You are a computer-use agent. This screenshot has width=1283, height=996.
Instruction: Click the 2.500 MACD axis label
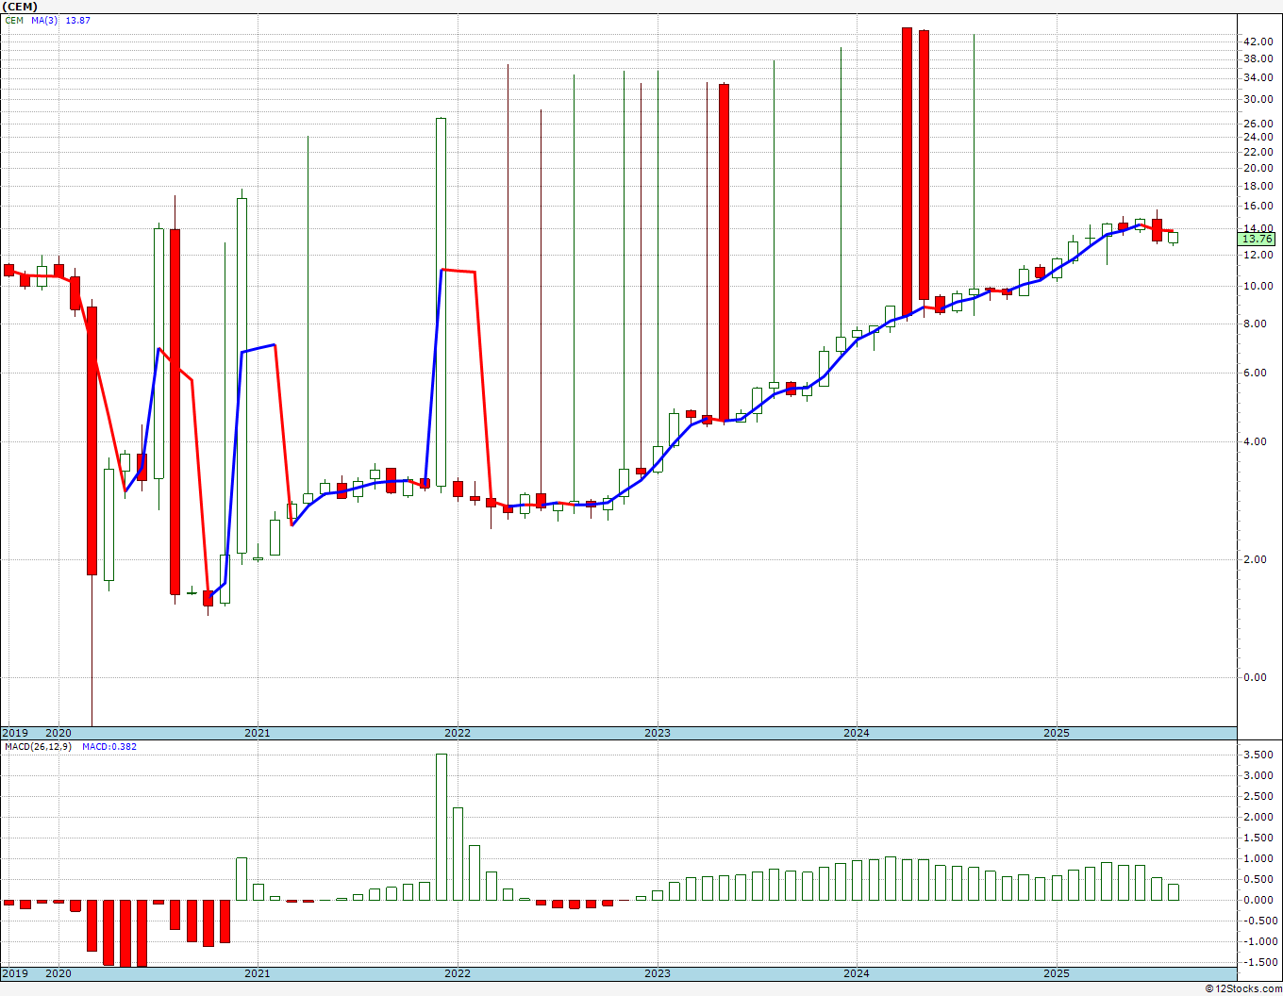[1258, 797]
